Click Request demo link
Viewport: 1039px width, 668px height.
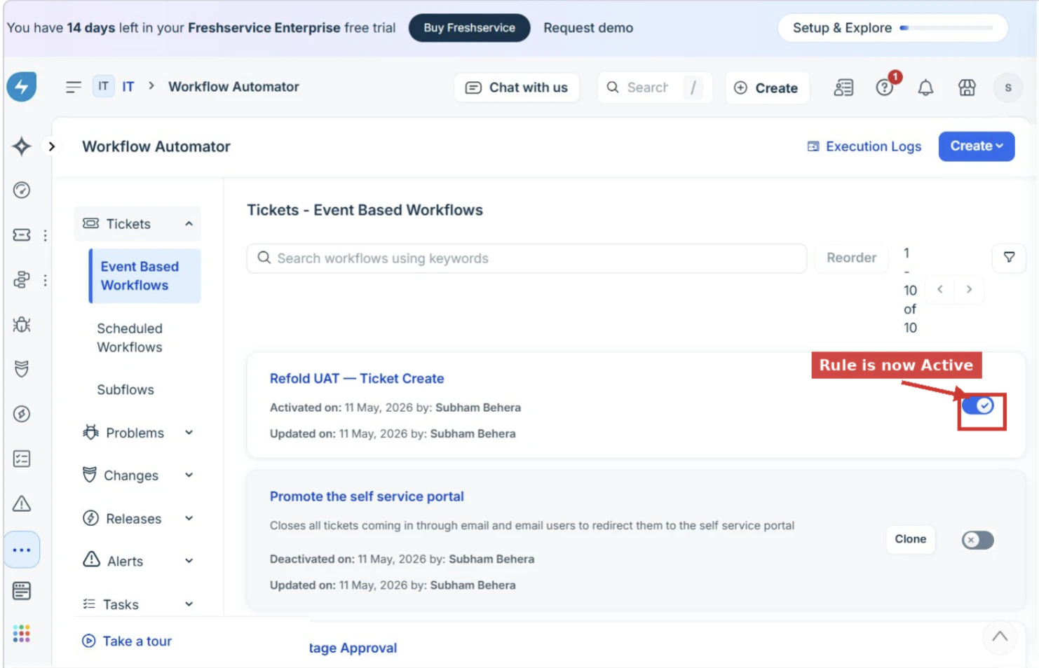click(x=588, y=28)
